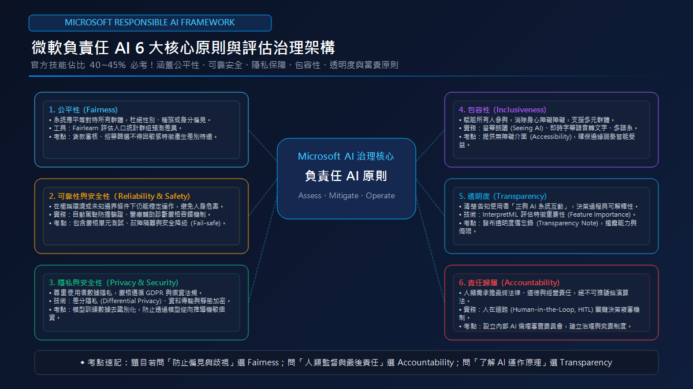Select the 5. 透明度 (Transparency) heading
This screenshot has height=389, width=693.
502,196
